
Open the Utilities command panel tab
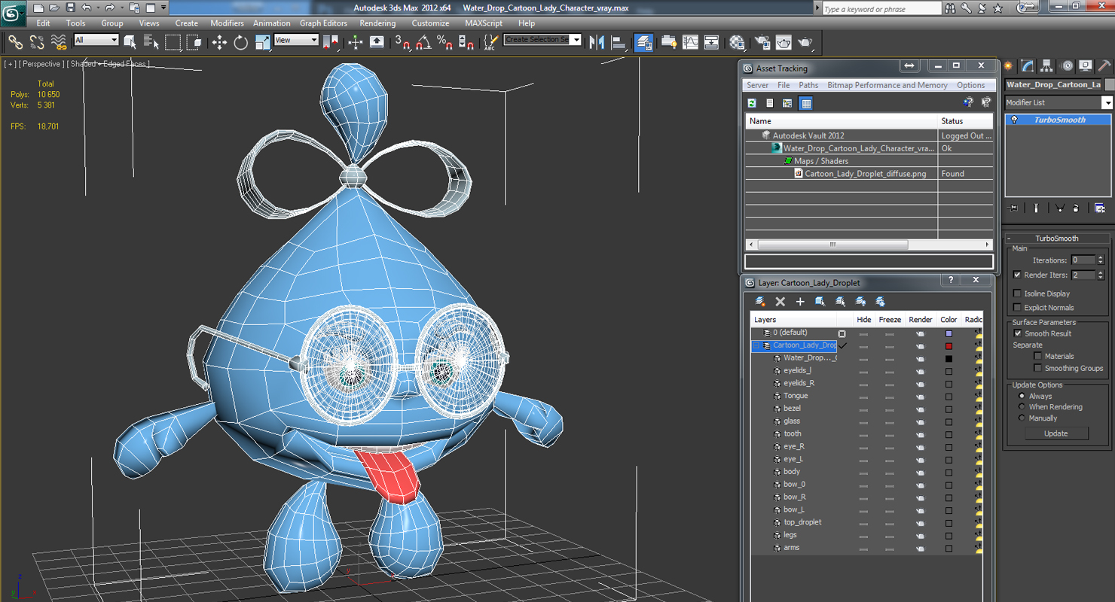[1104, 66]
